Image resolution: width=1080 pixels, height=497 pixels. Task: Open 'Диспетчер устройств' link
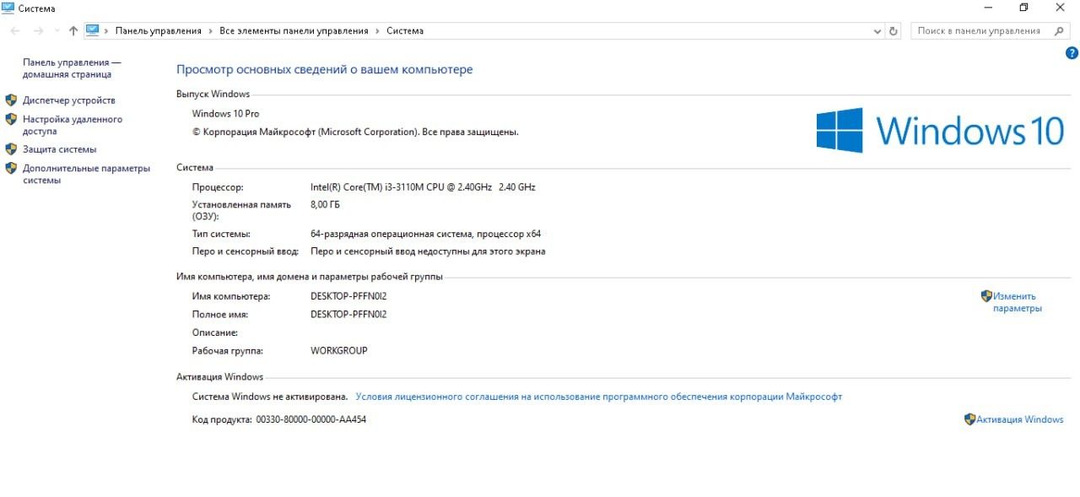tap(69, 100)
